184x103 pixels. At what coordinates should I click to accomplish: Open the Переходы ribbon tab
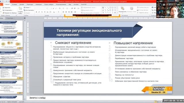(30, 5)
